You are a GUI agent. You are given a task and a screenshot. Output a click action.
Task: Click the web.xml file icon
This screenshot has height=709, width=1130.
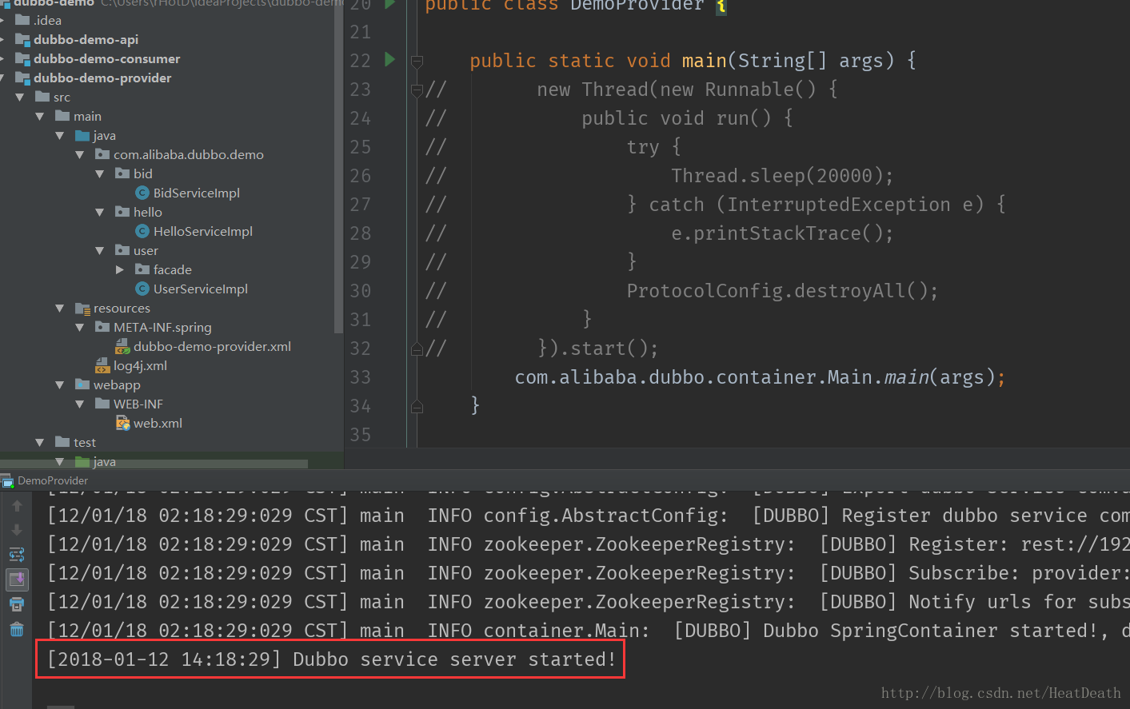[x=122, y=423]
